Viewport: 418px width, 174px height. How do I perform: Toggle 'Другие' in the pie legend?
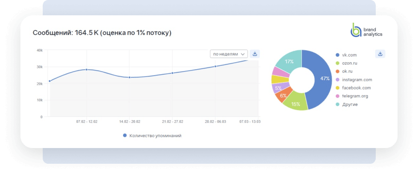click(346, 104)
